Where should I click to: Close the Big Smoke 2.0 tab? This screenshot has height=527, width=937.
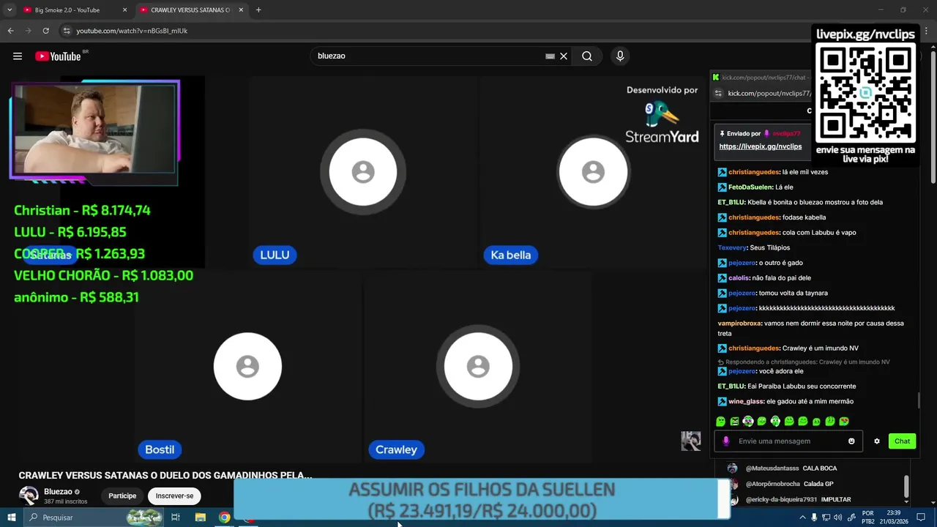(x=124, y=10)
